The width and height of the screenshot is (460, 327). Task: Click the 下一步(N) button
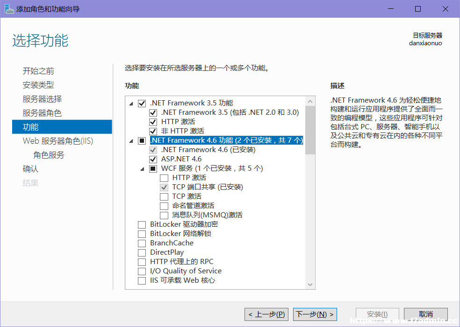coord(315,314)
